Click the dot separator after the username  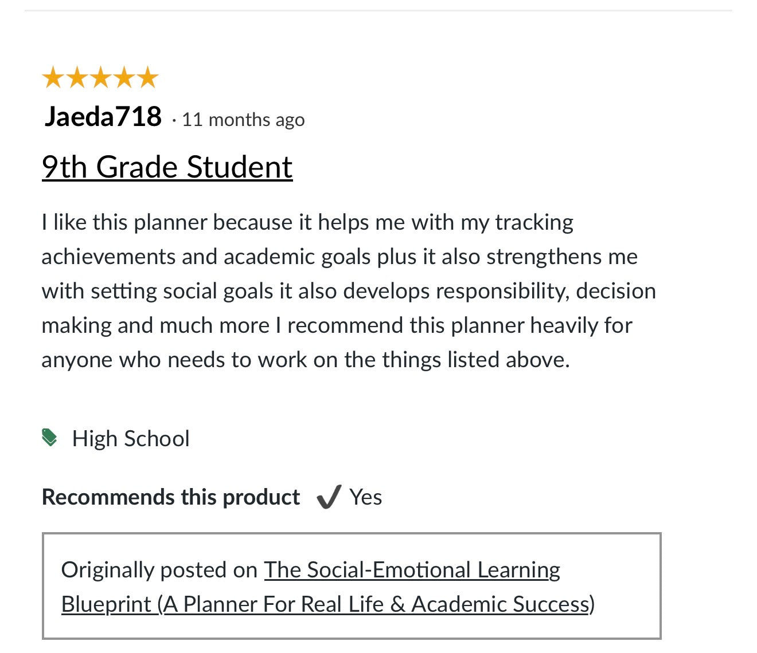(x=174, y=120)
